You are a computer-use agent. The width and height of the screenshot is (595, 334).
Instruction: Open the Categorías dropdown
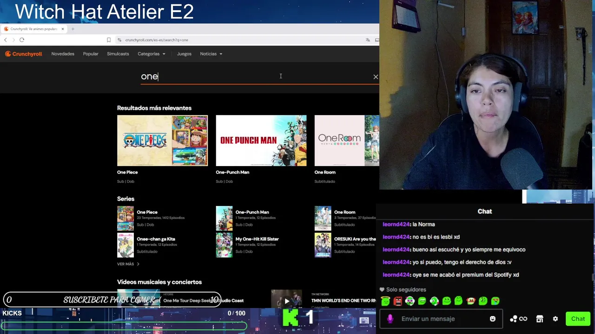[x=151, y=54]
